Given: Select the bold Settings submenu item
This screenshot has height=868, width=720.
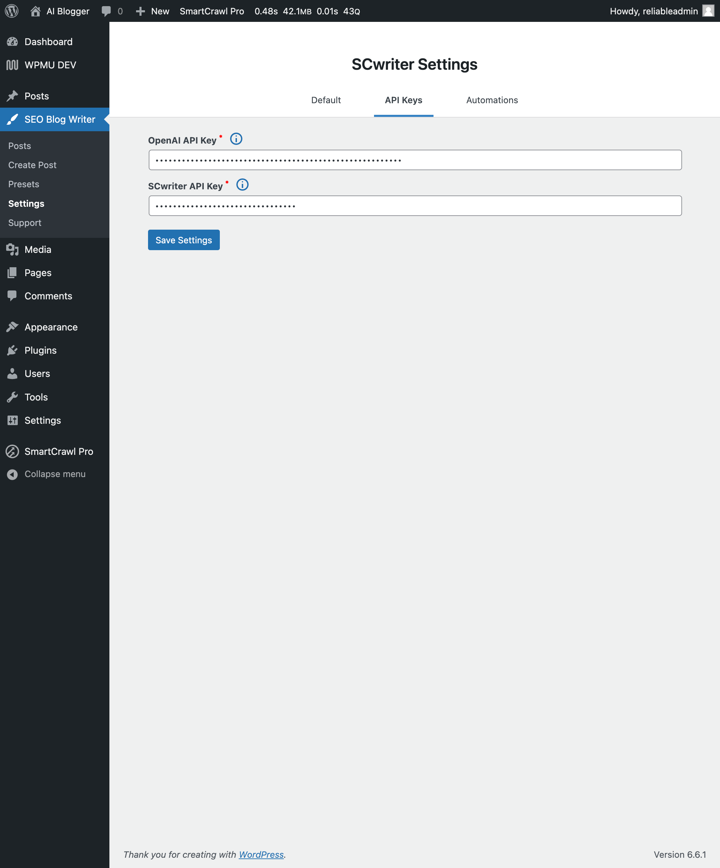Looking at the screenshot, I should click(x=26, y=203).
